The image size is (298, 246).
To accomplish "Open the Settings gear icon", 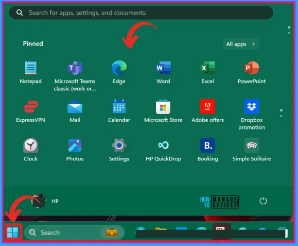I will (x=119, y=145).
